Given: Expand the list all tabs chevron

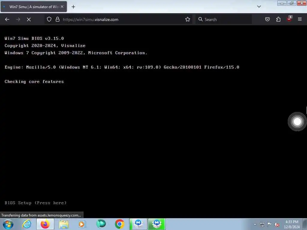Looking at the screenshot, I should 259,7.
